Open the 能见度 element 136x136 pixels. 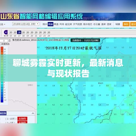[69, 24]
